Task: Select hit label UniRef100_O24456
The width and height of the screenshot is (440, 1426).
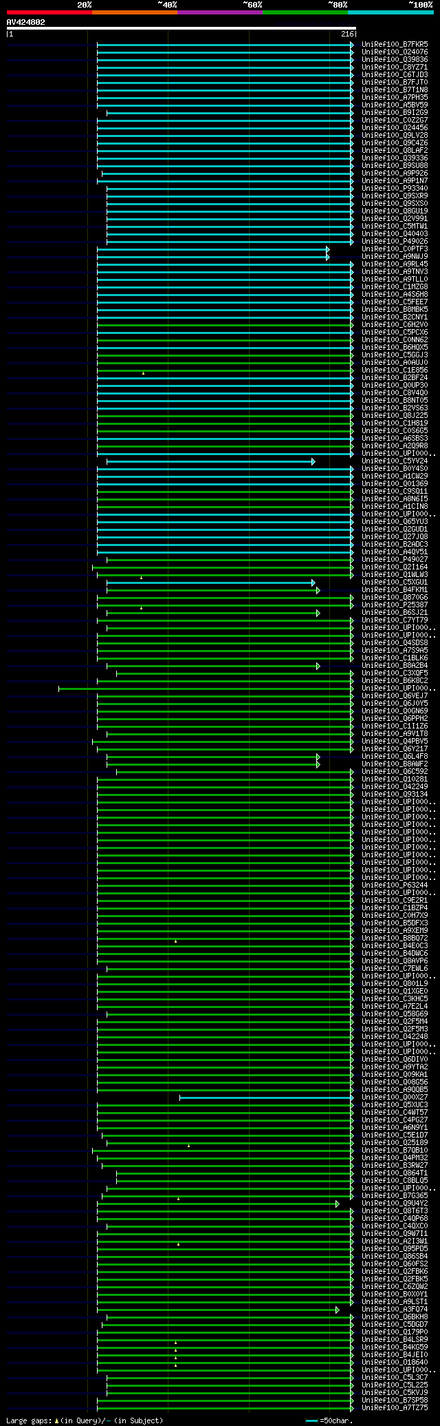Action: [395, 128]
